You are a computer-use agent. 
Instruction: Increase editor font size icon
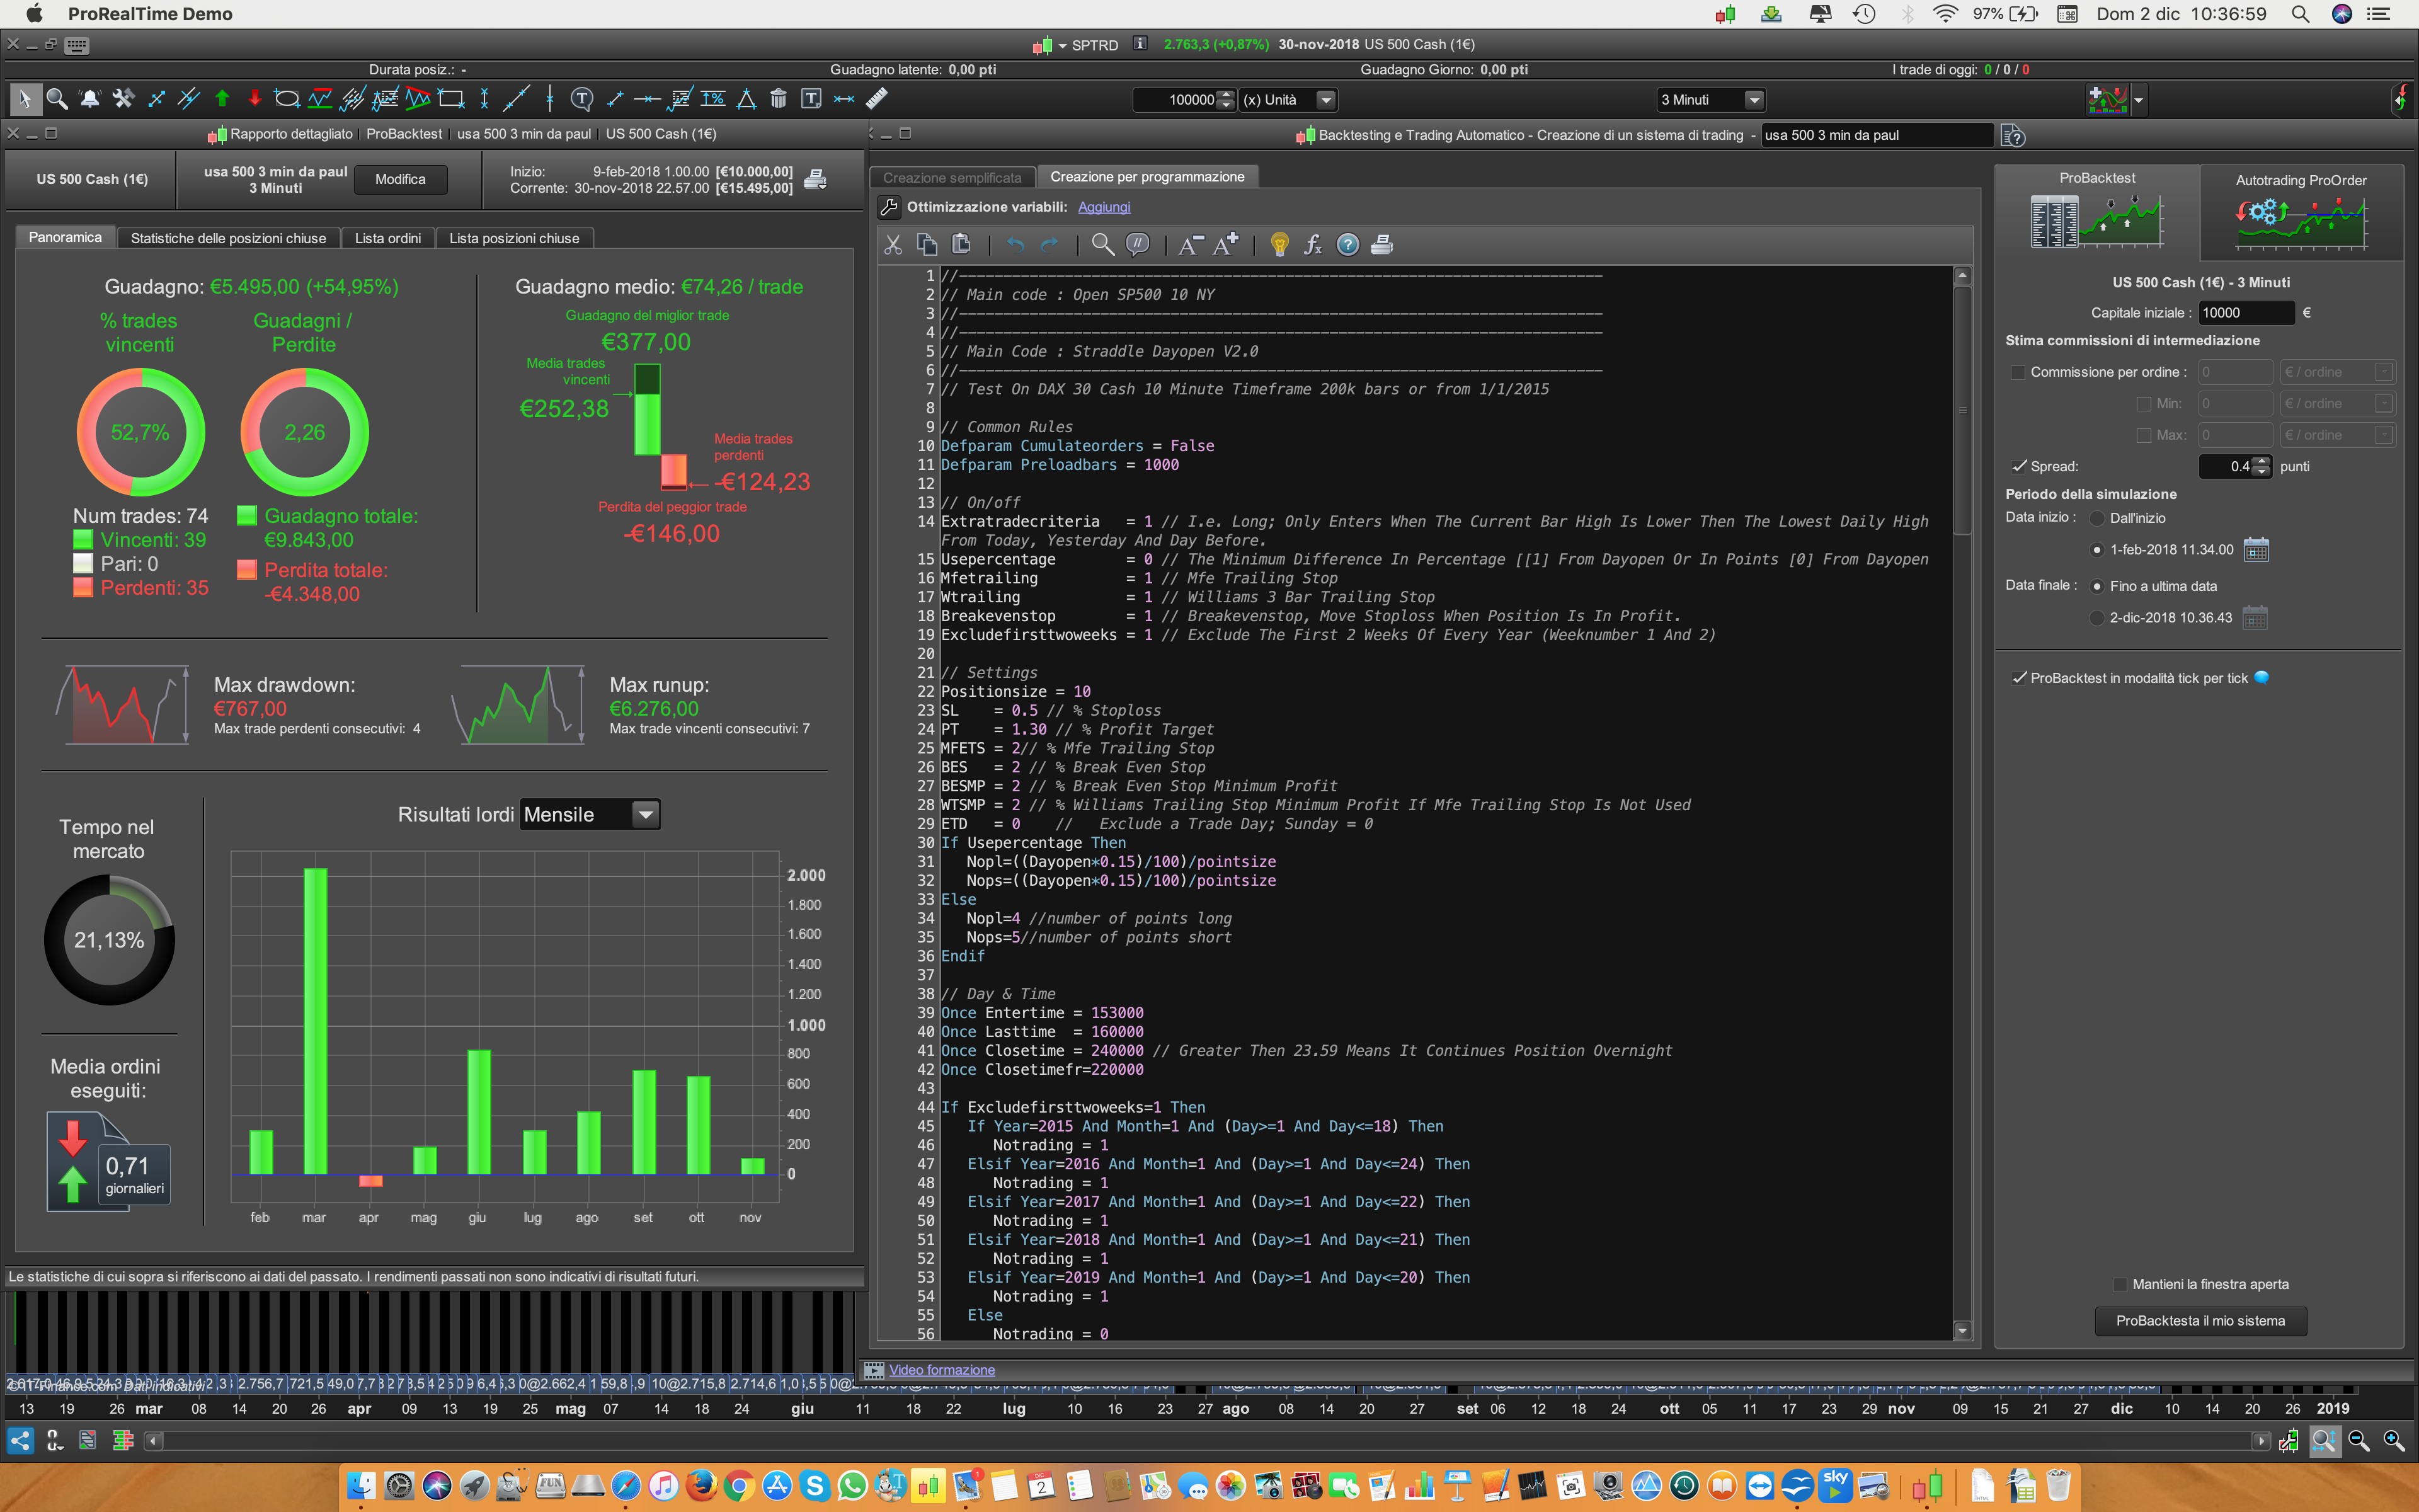(x=1225, y=245)
